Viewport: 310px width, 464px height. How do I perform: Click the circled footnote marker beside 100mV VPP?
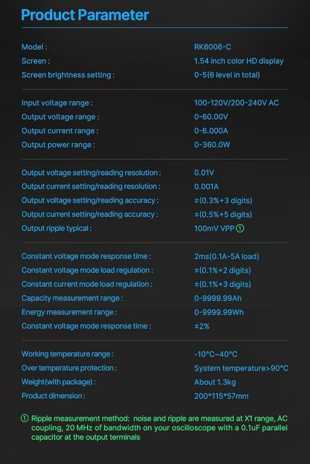coord(240,228)
